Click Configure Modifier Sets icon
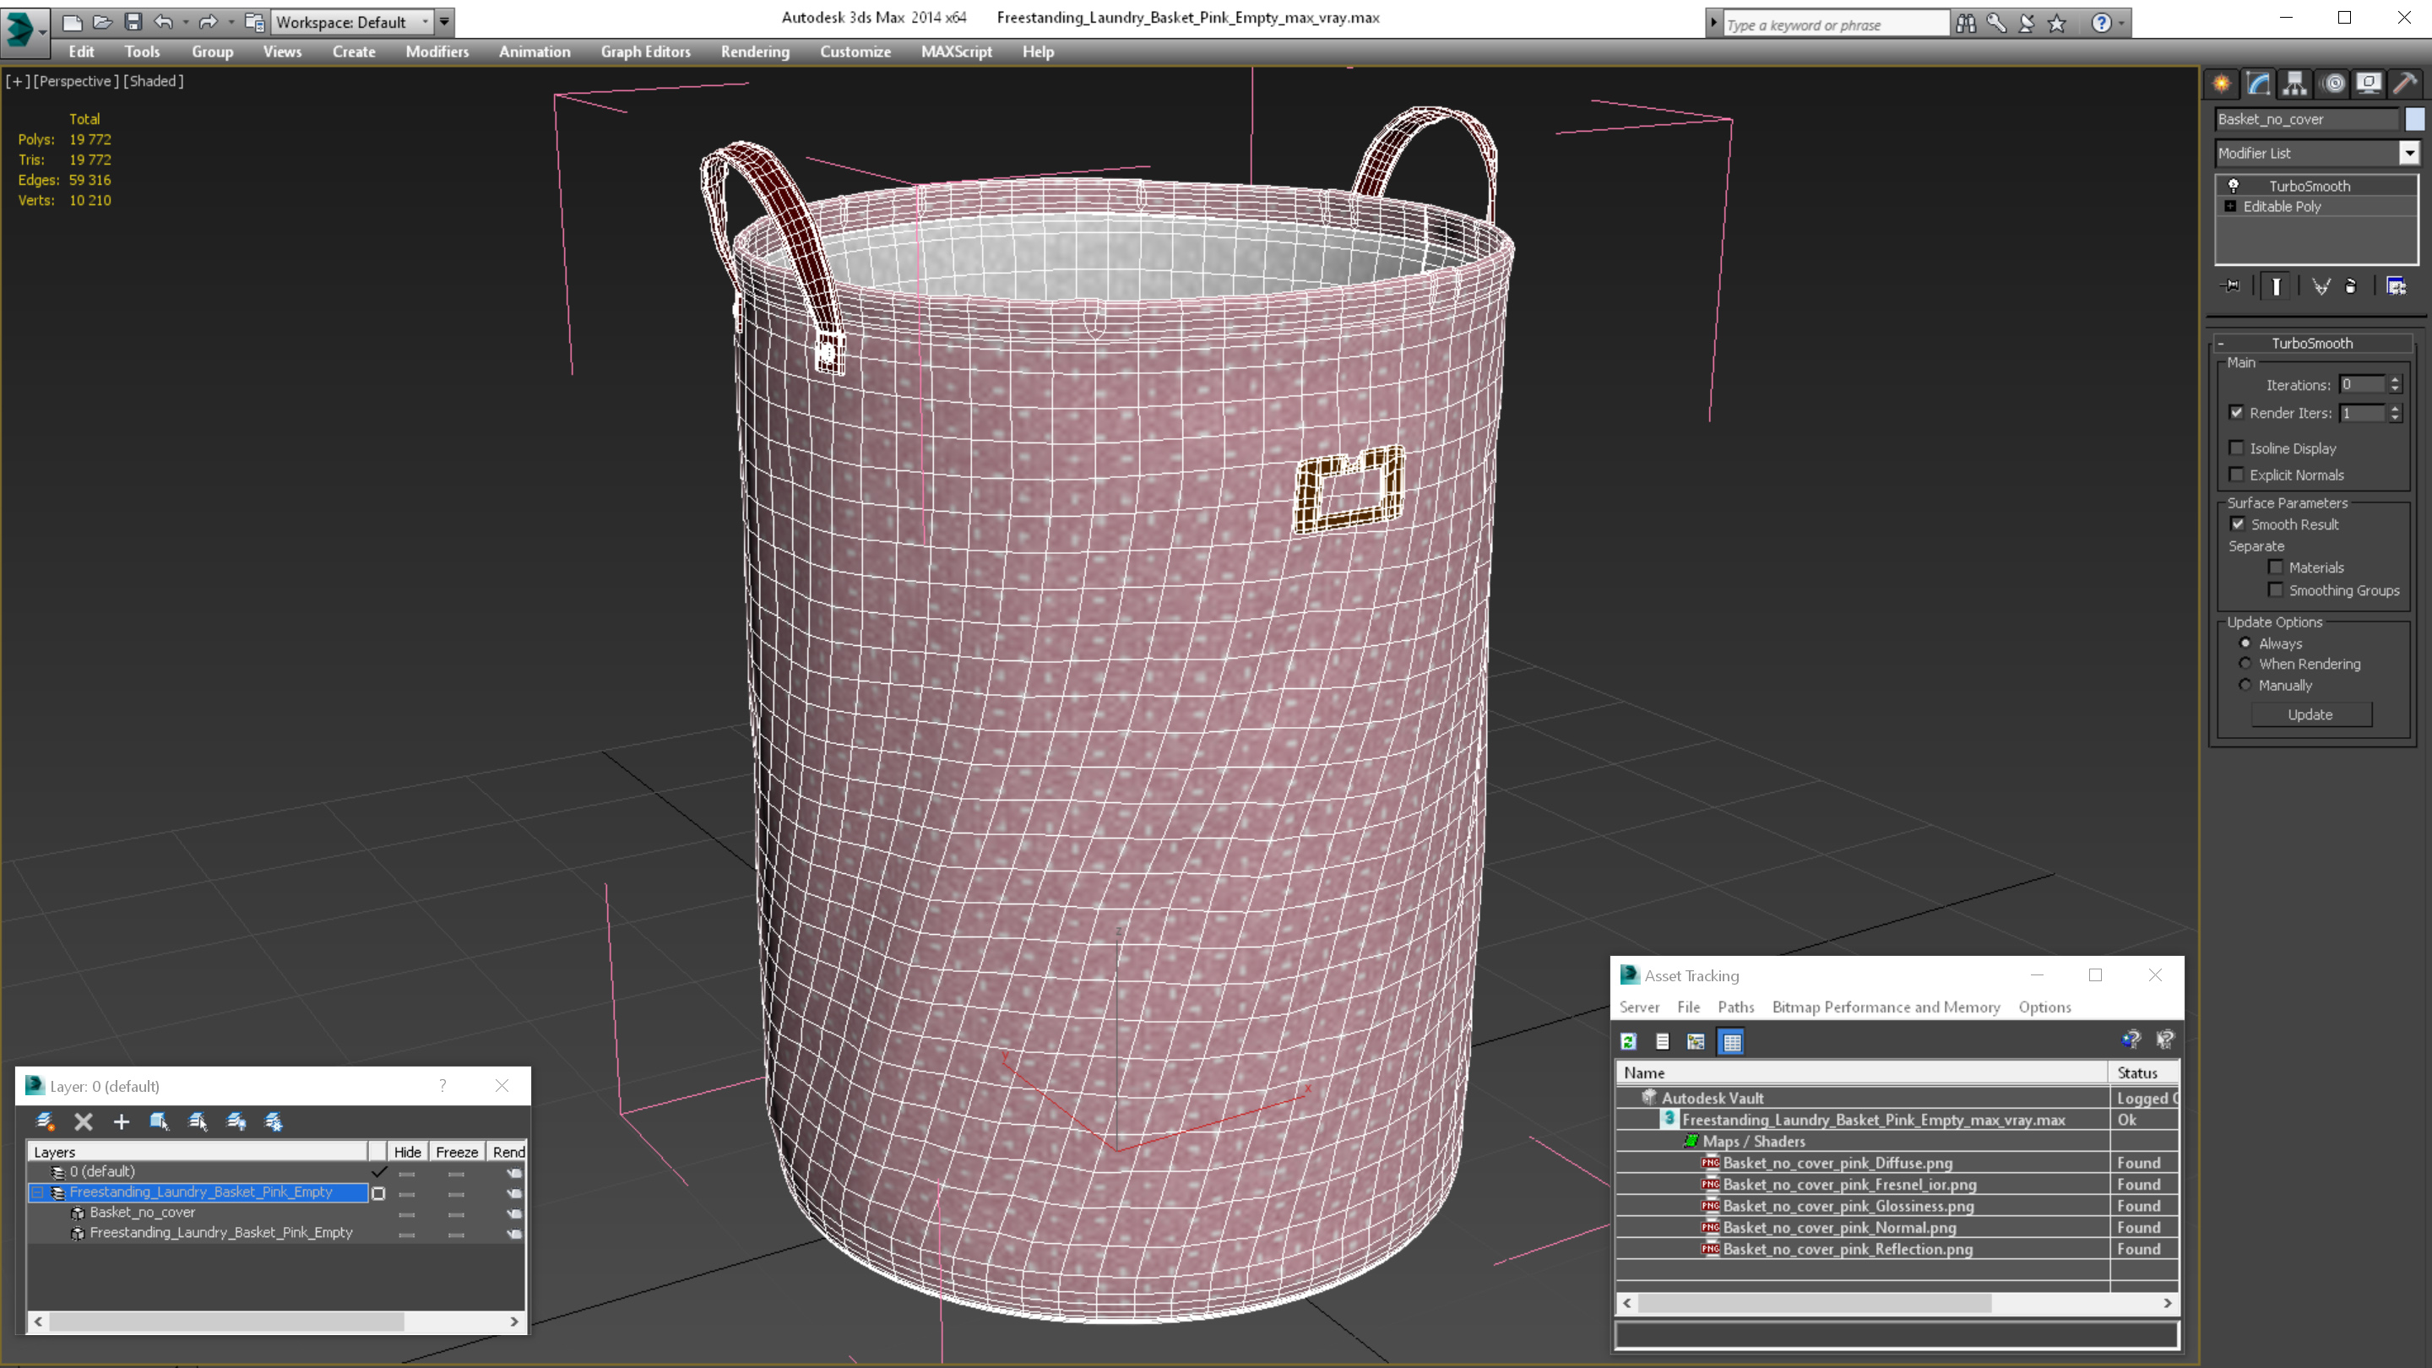Screen dimensions: 2432x1368 point(2397,286)
